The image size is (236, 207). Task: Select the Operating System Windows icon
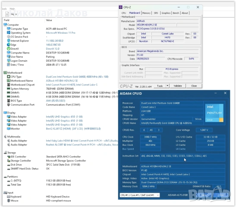pos(9,33)
